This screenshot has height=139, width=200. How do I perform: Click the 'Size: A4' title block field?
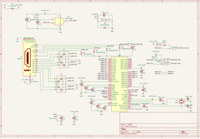click(124, 132)
